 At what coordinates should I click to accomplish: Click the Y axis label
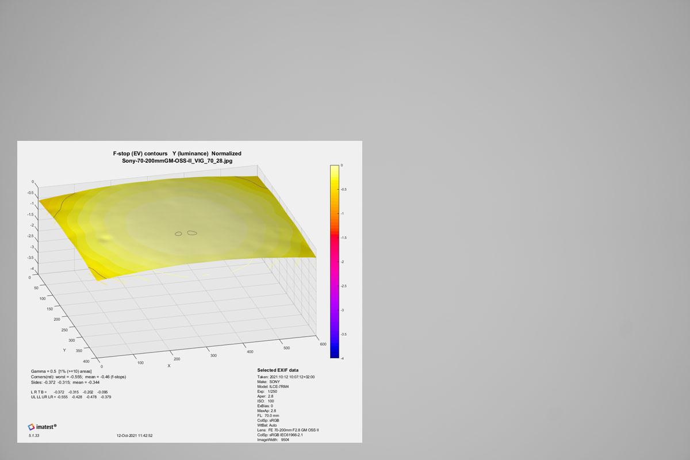point(64,349)
